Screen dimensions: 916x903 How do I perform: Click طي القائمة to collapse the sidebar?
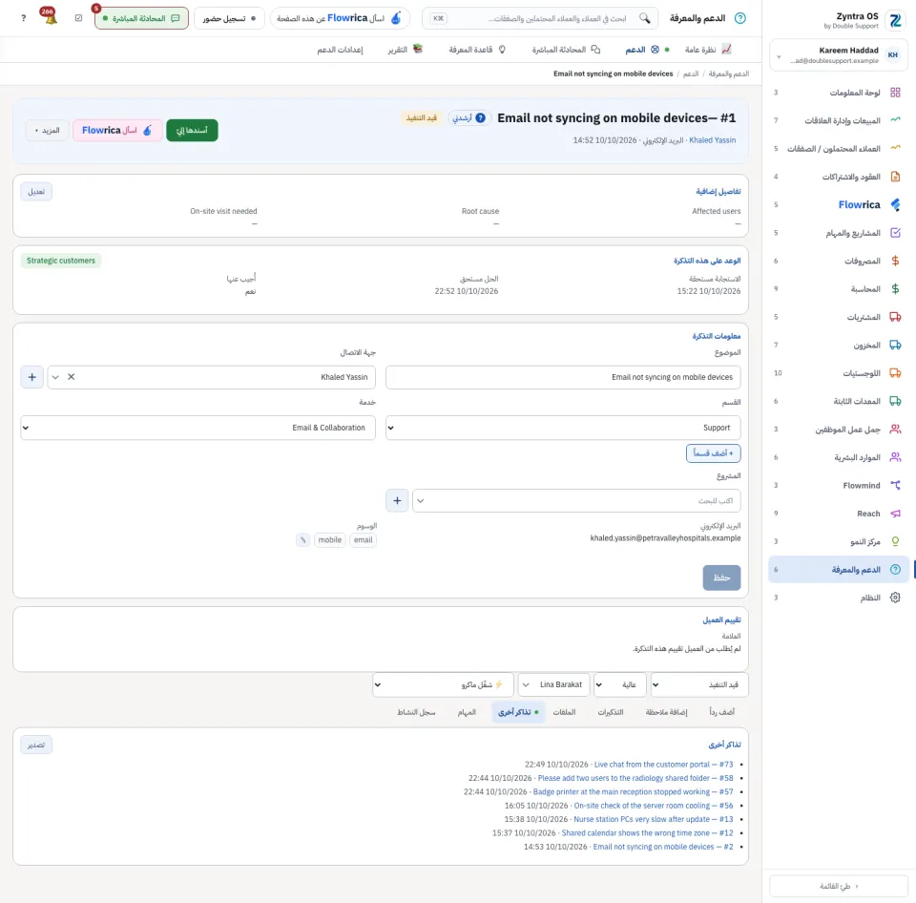(x=839, y=886)
